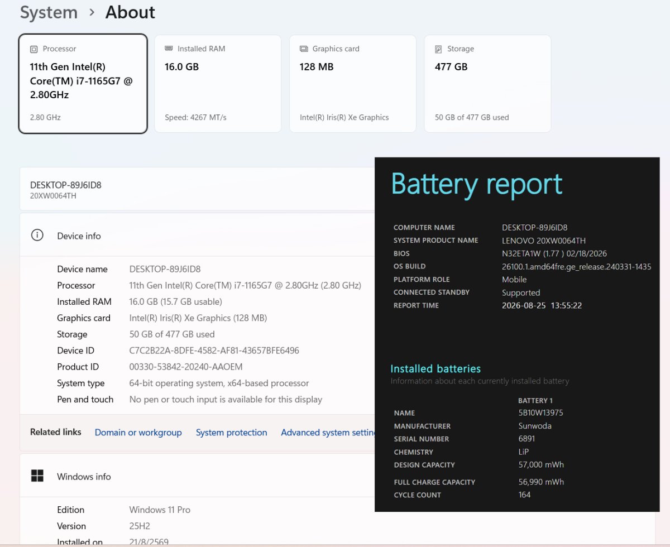Click CYCLE COUNT value 164
The width and height of the screenshot is (670, 547).
tap(524, 495)
